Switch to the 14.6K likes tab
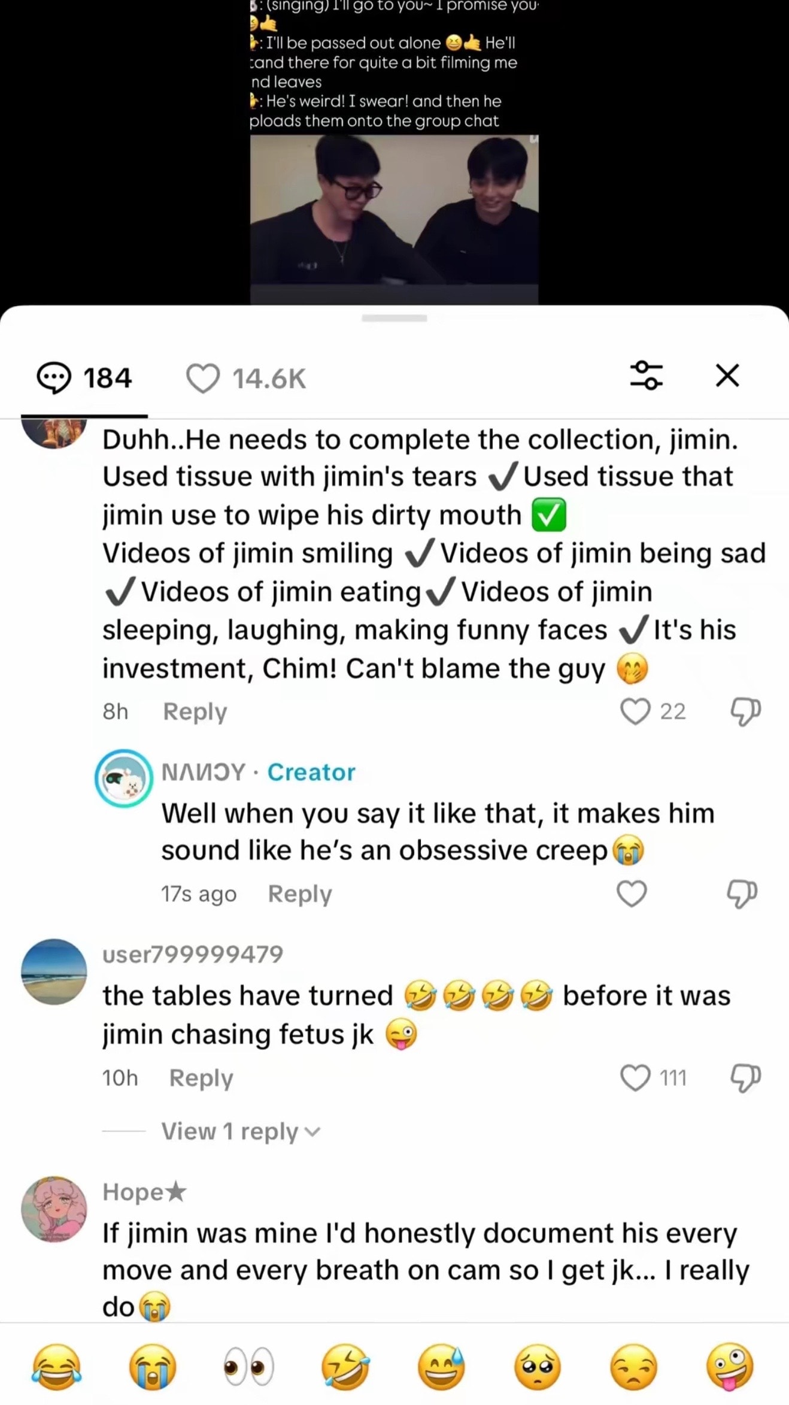Viewport: 789px width, 1405px height. 246,379
